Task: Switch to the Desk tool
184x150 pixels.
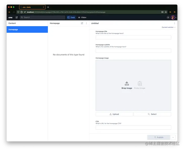Action: pos(71,17)
